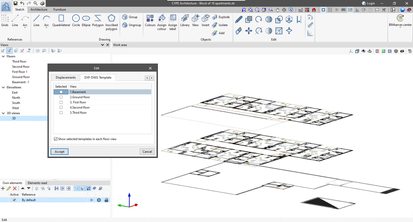Screen dimensions: 413x222
Task: Check the 1.Basement template checkbox
Action: (61, 92)
